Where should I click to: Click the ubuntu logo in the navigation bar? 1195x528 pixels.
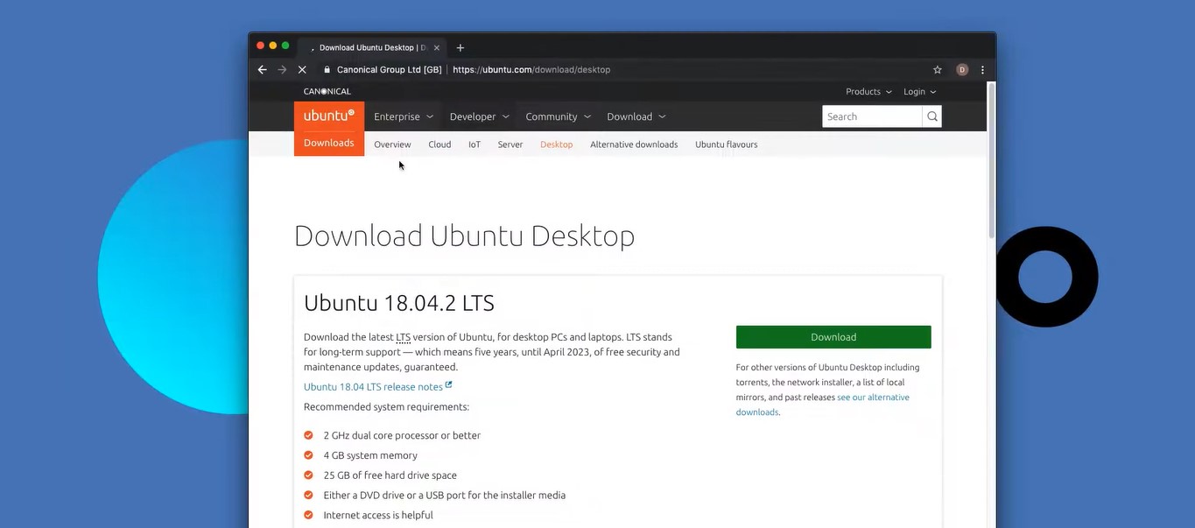[x=328, y=115]
